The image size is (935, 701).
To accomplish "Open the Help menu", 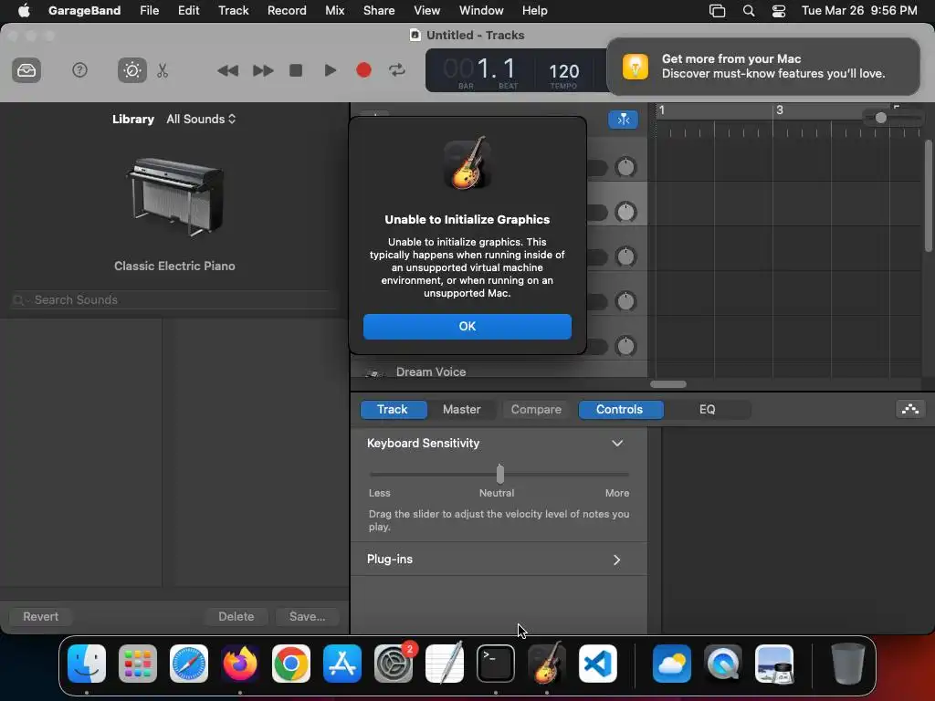I will point(534,10).
